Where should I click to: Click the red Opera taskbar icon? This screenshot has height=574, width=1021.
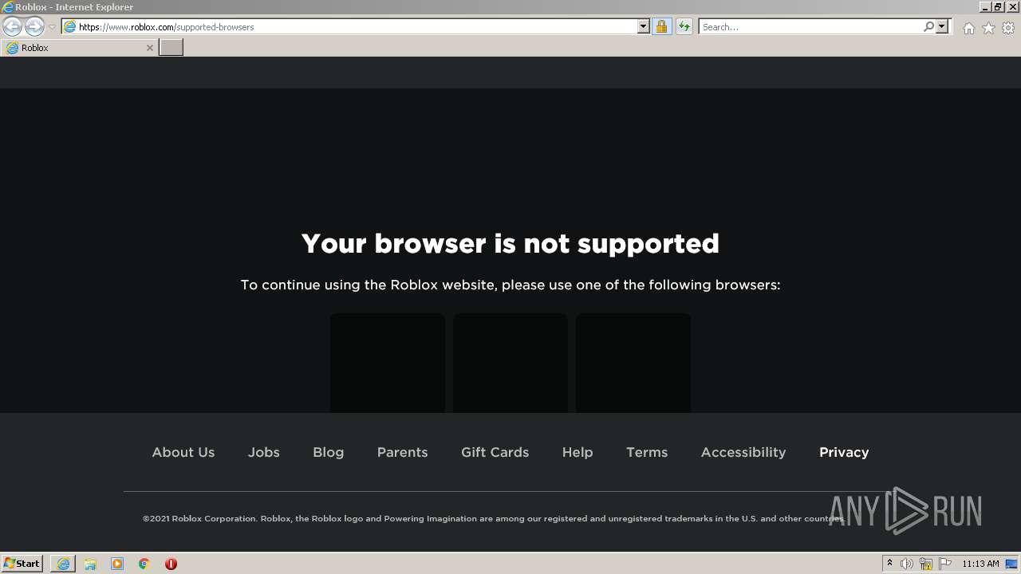click(x=171, y=564)
